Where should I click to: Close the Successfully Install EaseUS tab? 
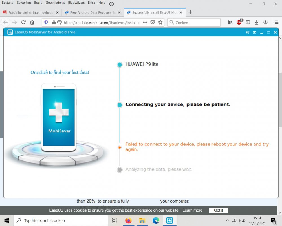pos(181,12)
